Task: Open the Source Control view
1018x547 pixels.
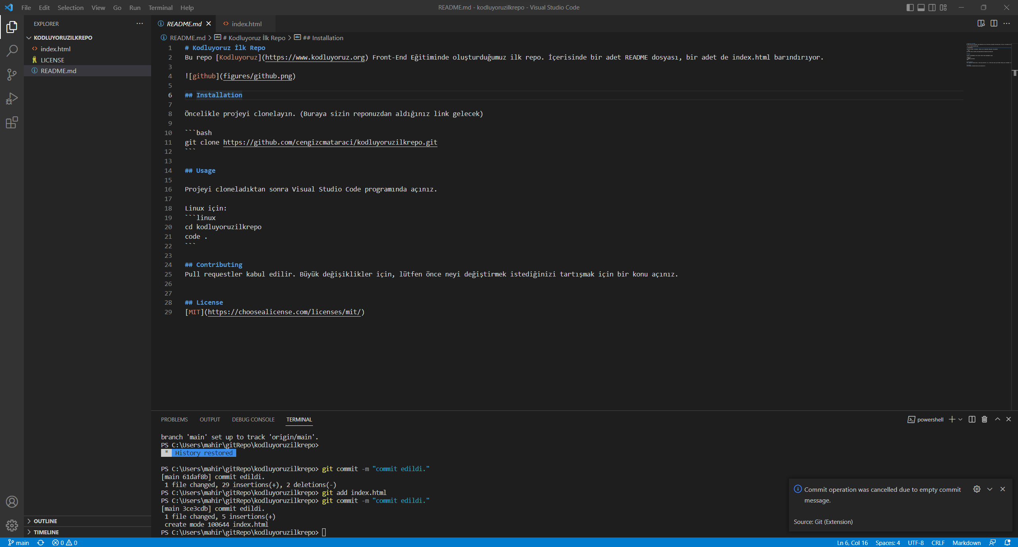Action: point(12,75)
